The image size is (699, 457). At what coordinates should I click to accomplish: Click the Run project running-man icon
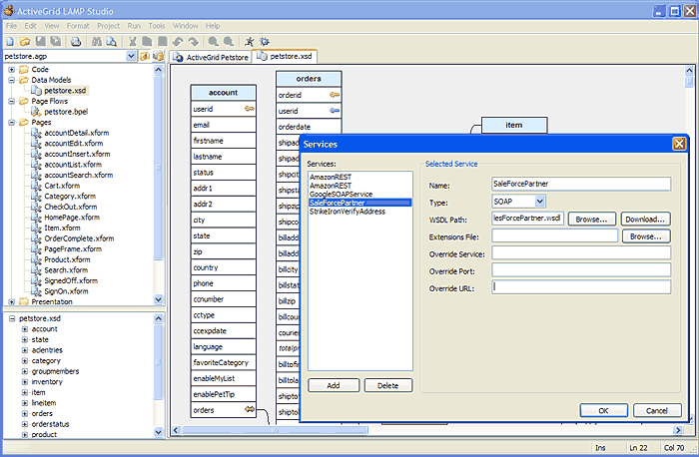pyautogui.click(x=249, y=41)
